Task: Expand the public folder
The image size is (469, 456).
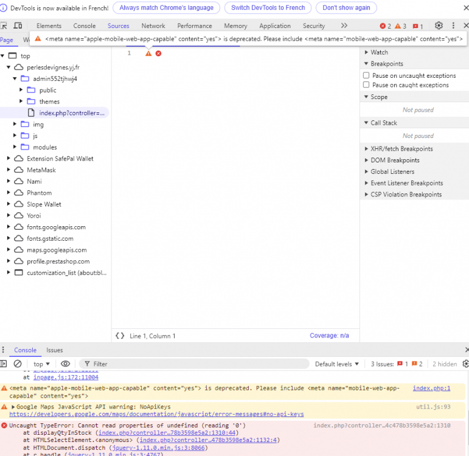Action: [x=21, y=90]
